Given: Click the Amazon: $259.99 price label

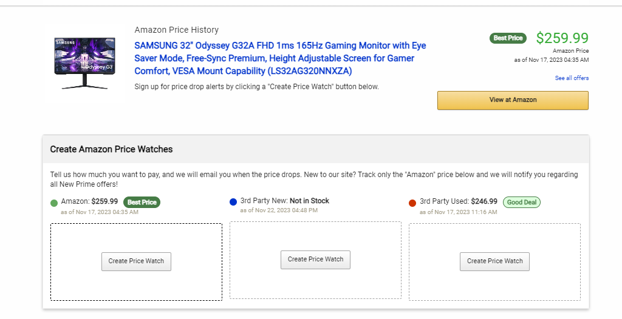Looking at the screenshot, I should (x=89, y=201).
